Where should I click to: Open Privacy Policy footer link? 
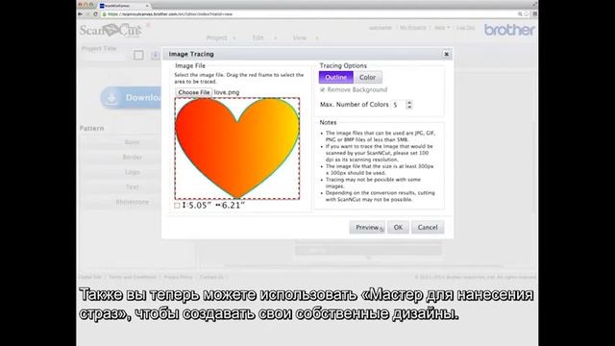[x=178, y=277]
